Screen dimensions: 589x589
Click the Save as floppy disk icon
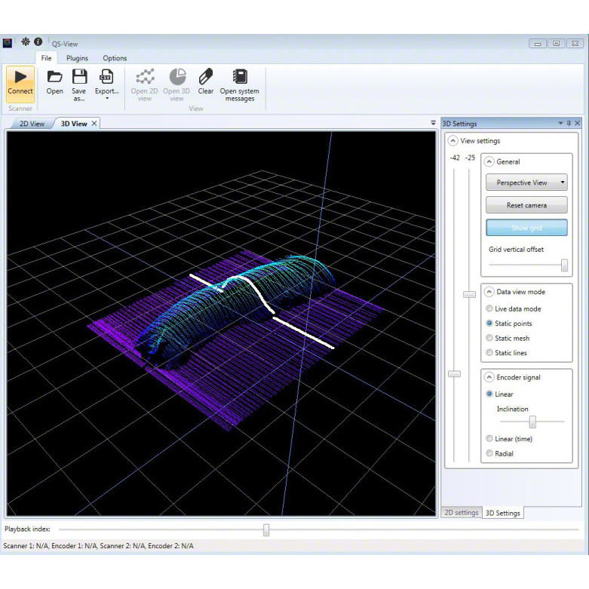point(79,77)
